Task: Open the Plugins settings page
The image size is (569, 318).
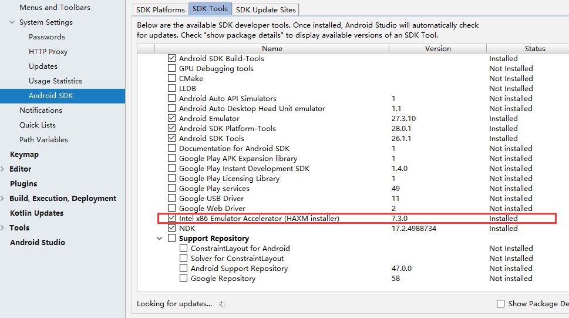Action: point(23,184)
